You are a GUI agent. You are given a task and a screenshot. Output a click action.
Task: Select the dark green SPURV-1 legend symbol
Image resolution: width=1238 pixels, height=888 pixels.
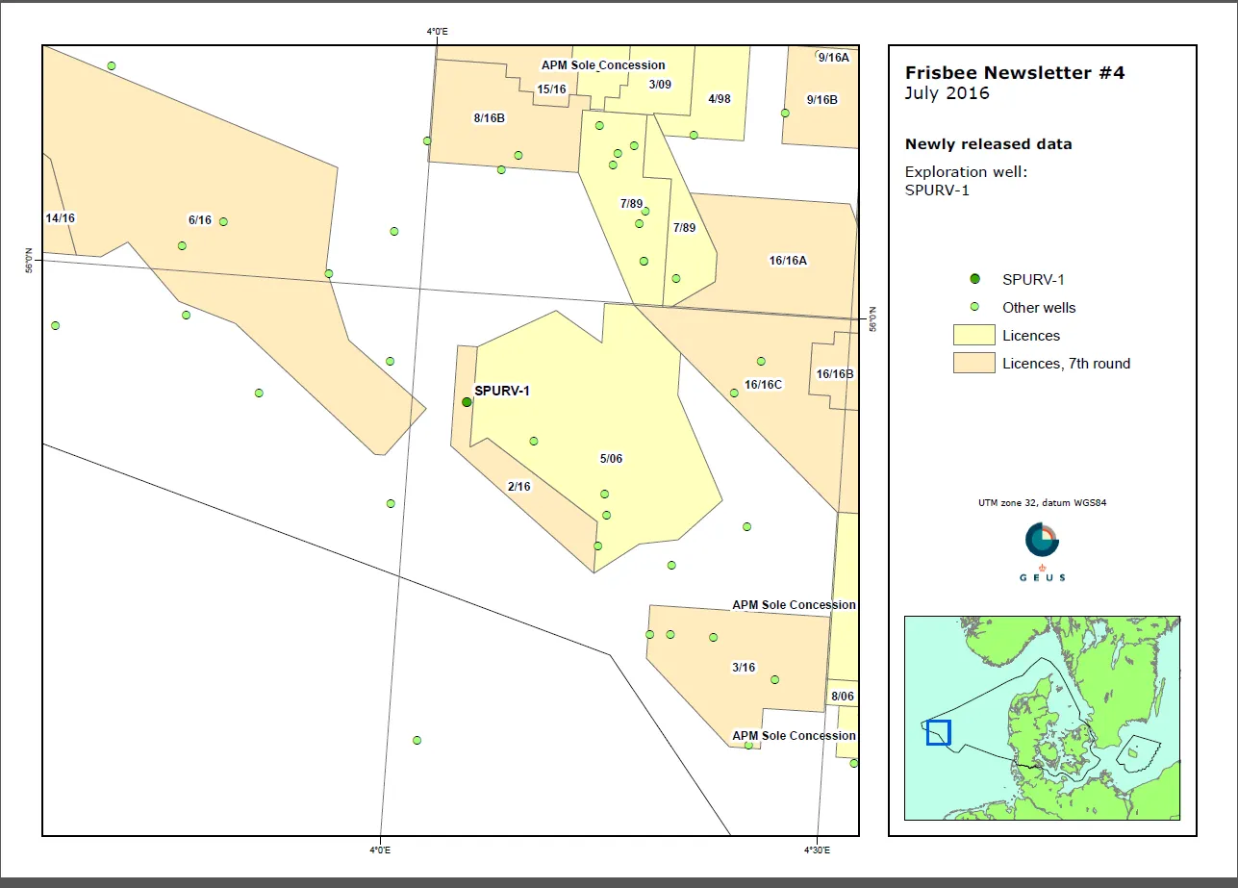click(x=974, y=279)
